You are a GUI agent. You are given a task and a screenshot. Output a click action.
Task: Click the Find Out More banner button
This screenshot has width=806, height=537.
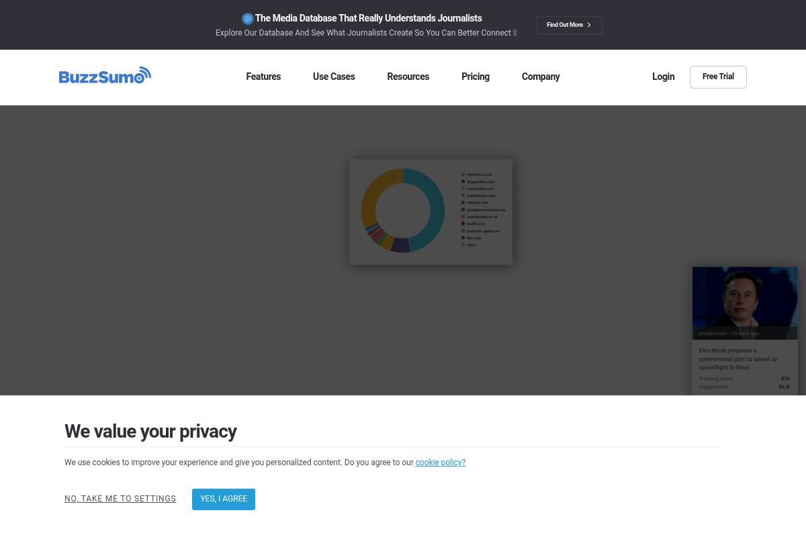569,25
